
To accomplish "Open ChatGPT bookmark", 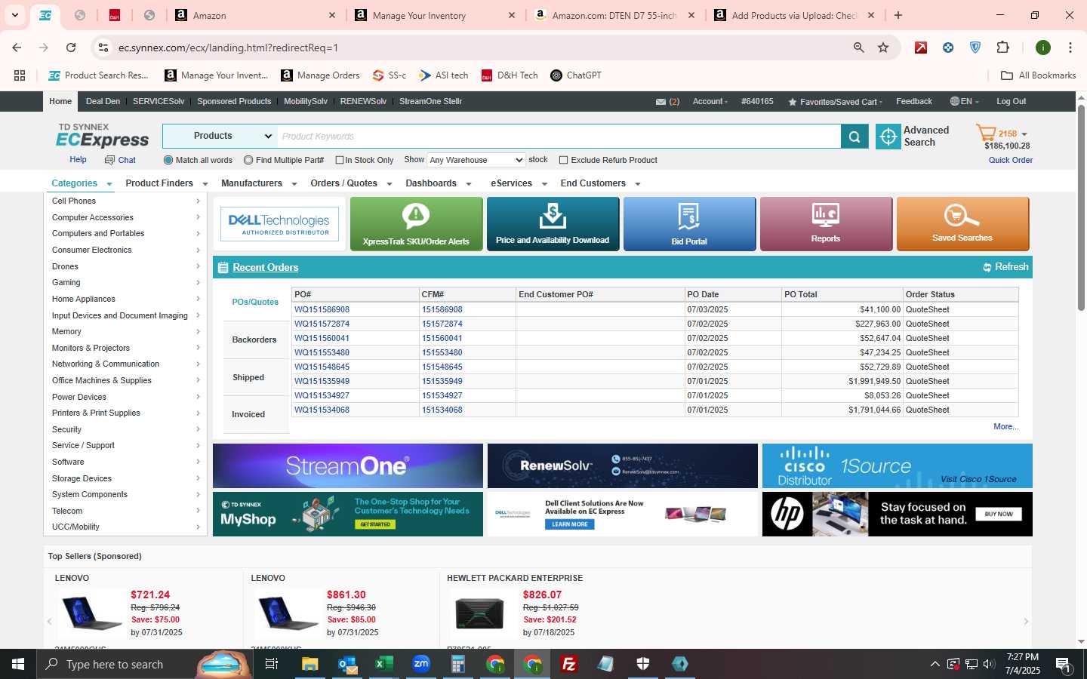I will (x=576, y=75).
